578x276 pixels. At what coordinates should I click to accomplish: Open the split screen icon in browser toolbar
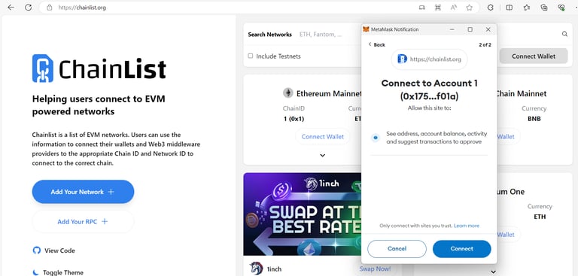pos(509,8)
